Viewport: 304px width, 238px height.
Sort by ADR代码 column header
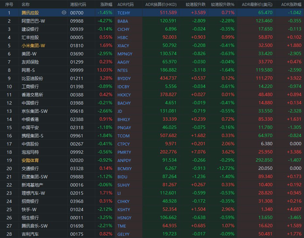click(x=125, y=5)
